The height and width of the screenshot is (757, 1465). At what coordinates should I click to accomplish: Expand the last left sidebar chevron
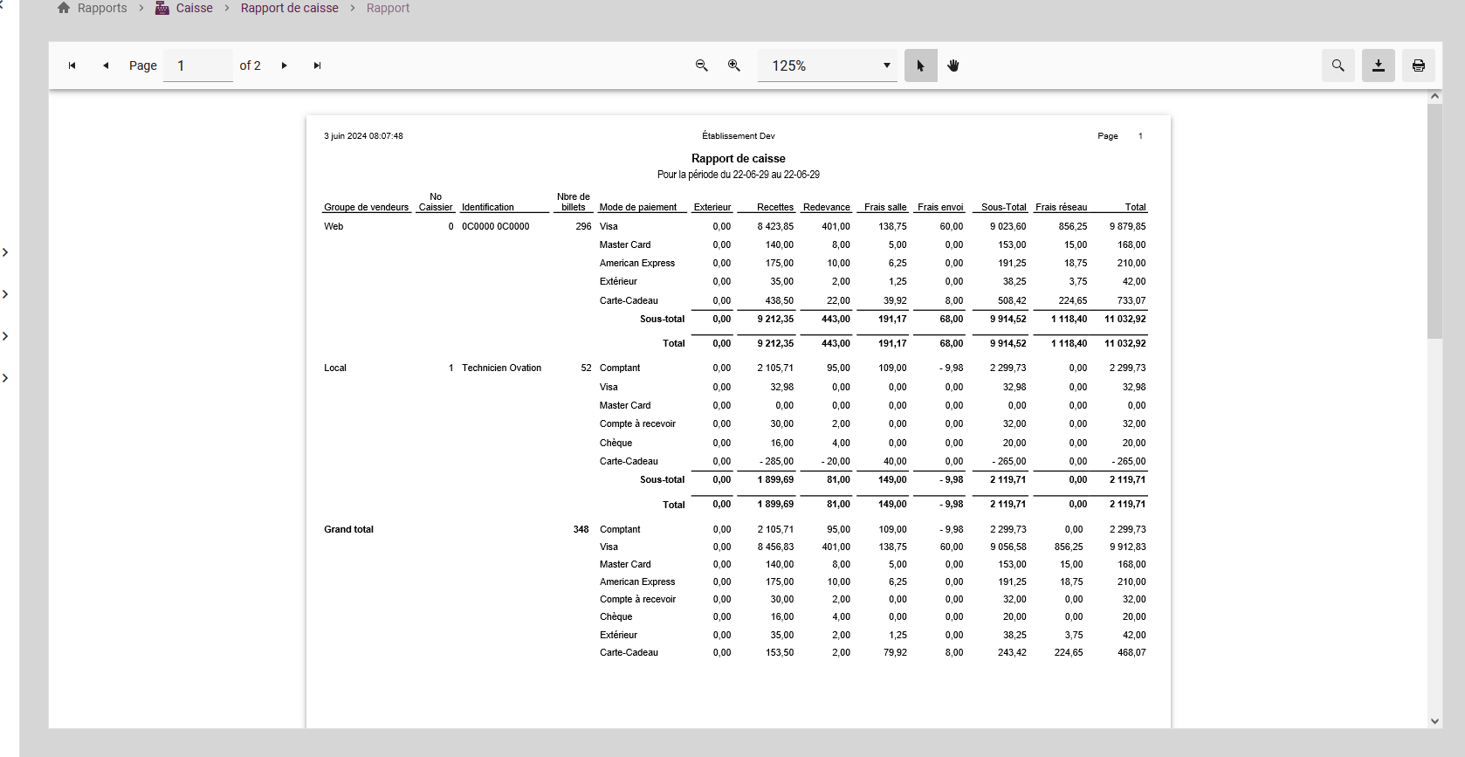tap(5, 378)
